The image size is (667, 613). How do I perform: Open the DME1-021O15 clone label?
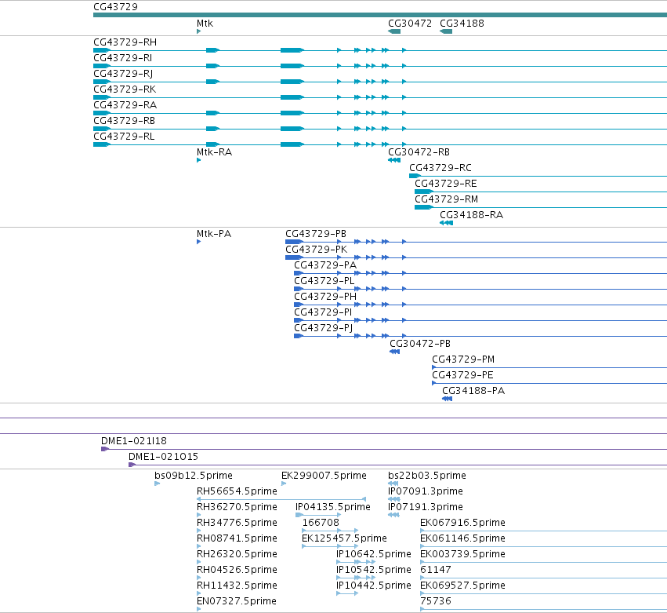pos(163,458)
